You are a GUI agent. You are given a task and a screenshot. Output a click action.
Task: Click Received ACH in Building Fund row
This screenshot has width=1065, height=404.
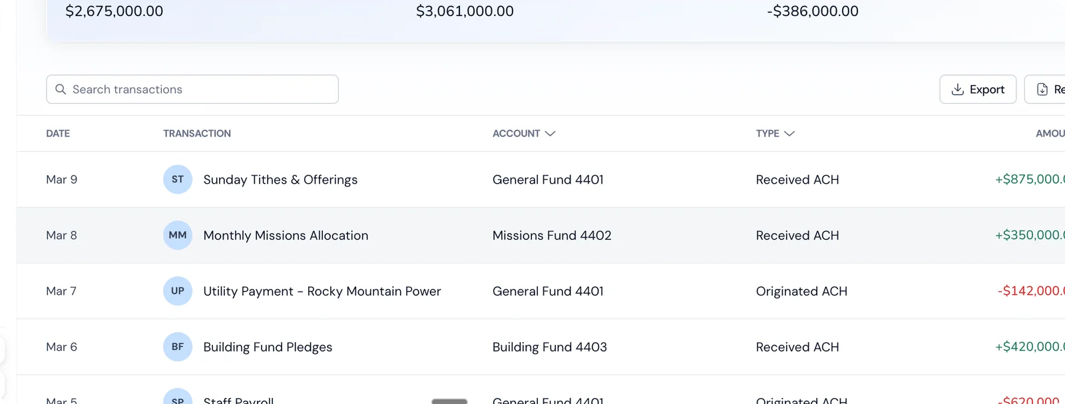click(797, 347)
